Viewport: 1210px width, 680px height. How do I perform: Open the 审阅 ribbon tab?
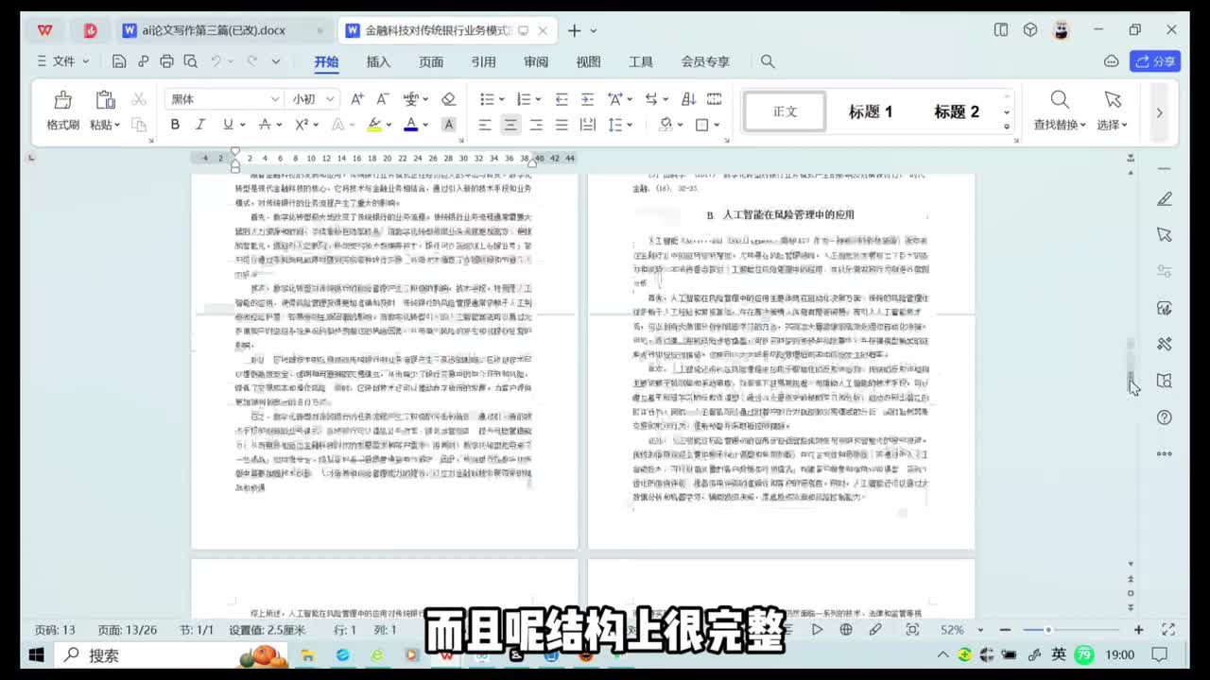[x=536, y=61]
